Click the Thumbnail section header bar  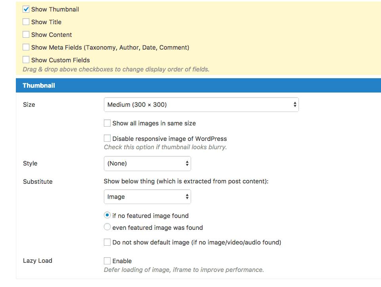198,85
